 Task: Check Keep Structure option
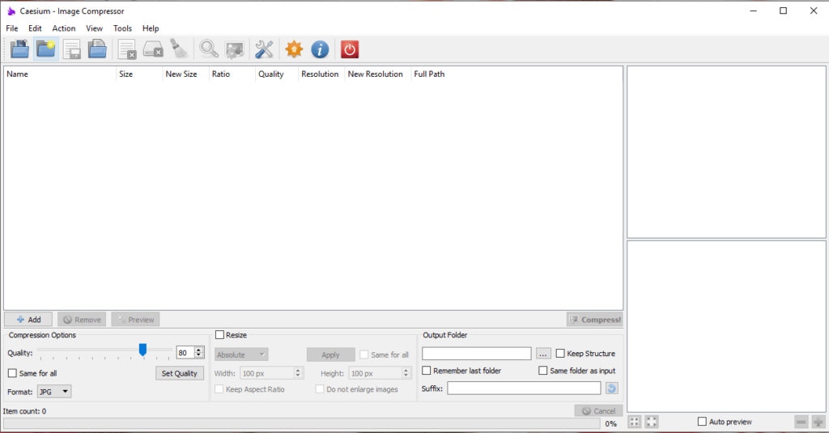coord(560,353)
